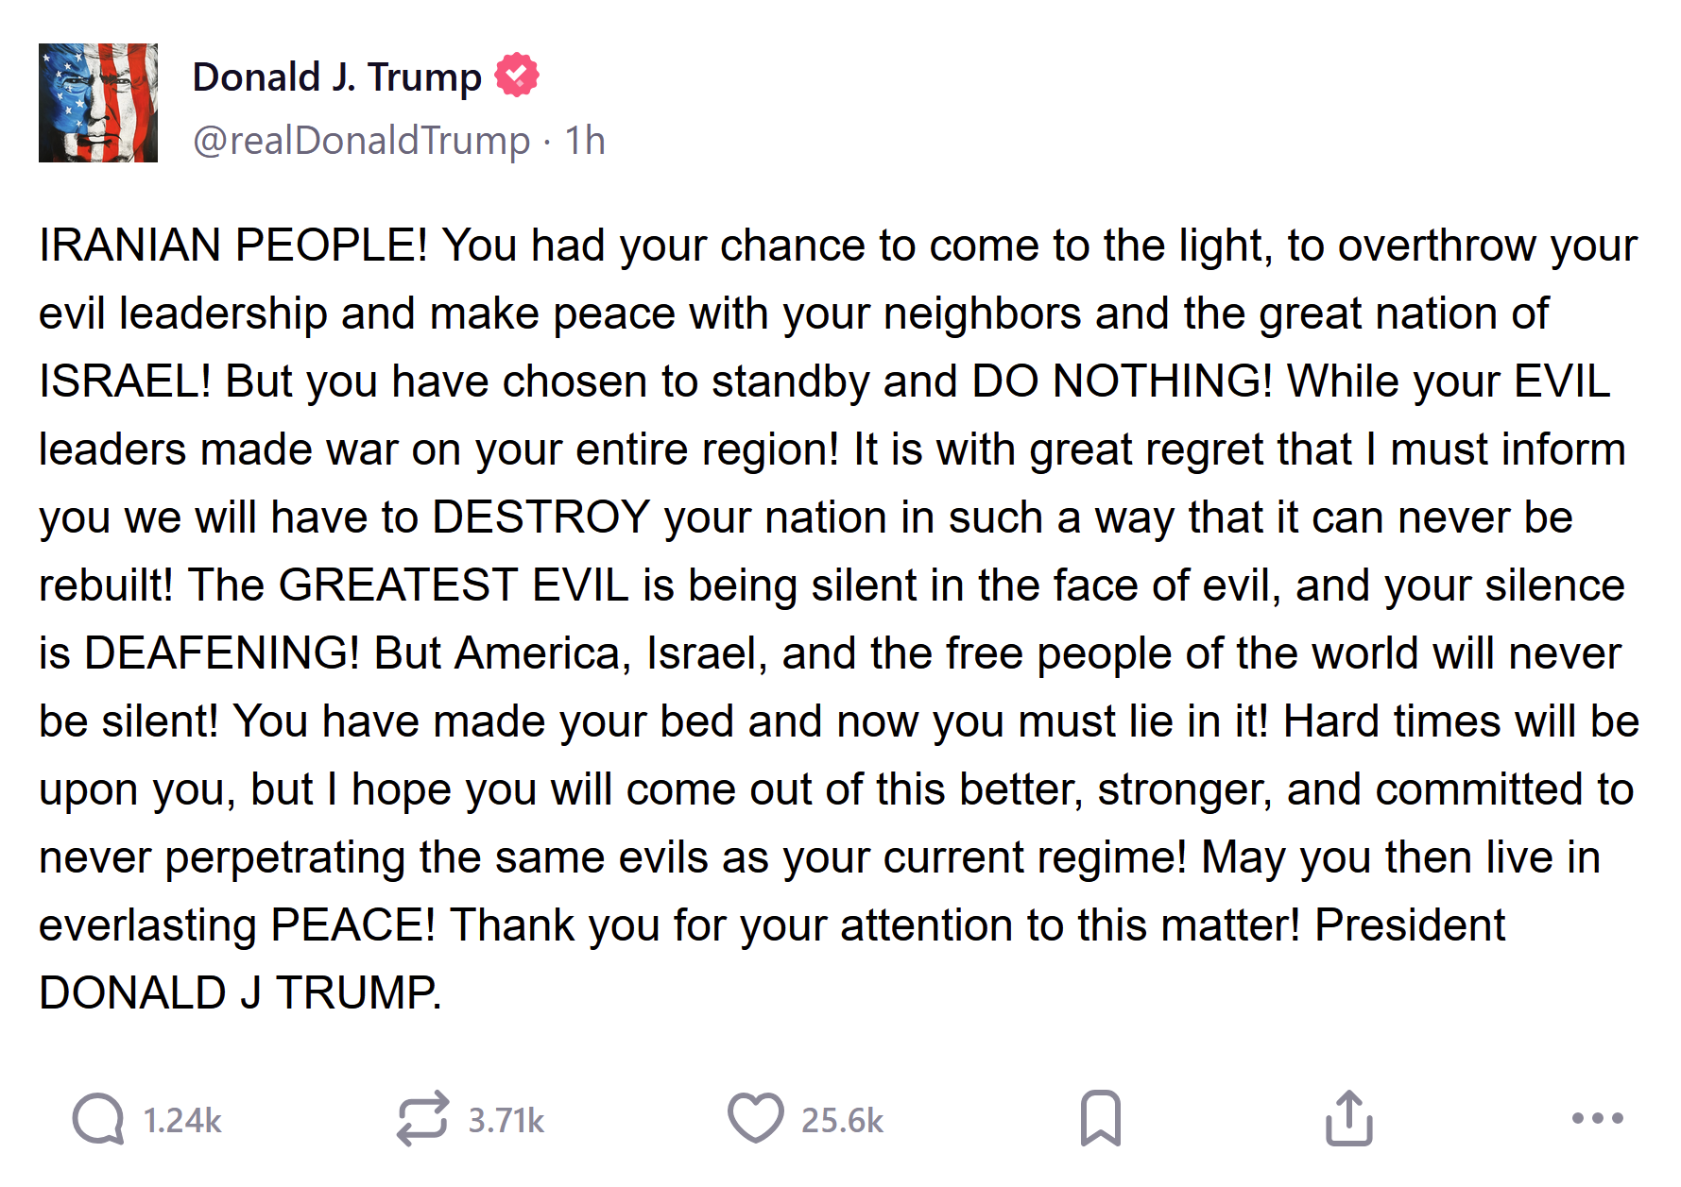1681x1187 pixels.
Task: Open Donald J. Trump display name profile
Action: click(x=336, y=76)
